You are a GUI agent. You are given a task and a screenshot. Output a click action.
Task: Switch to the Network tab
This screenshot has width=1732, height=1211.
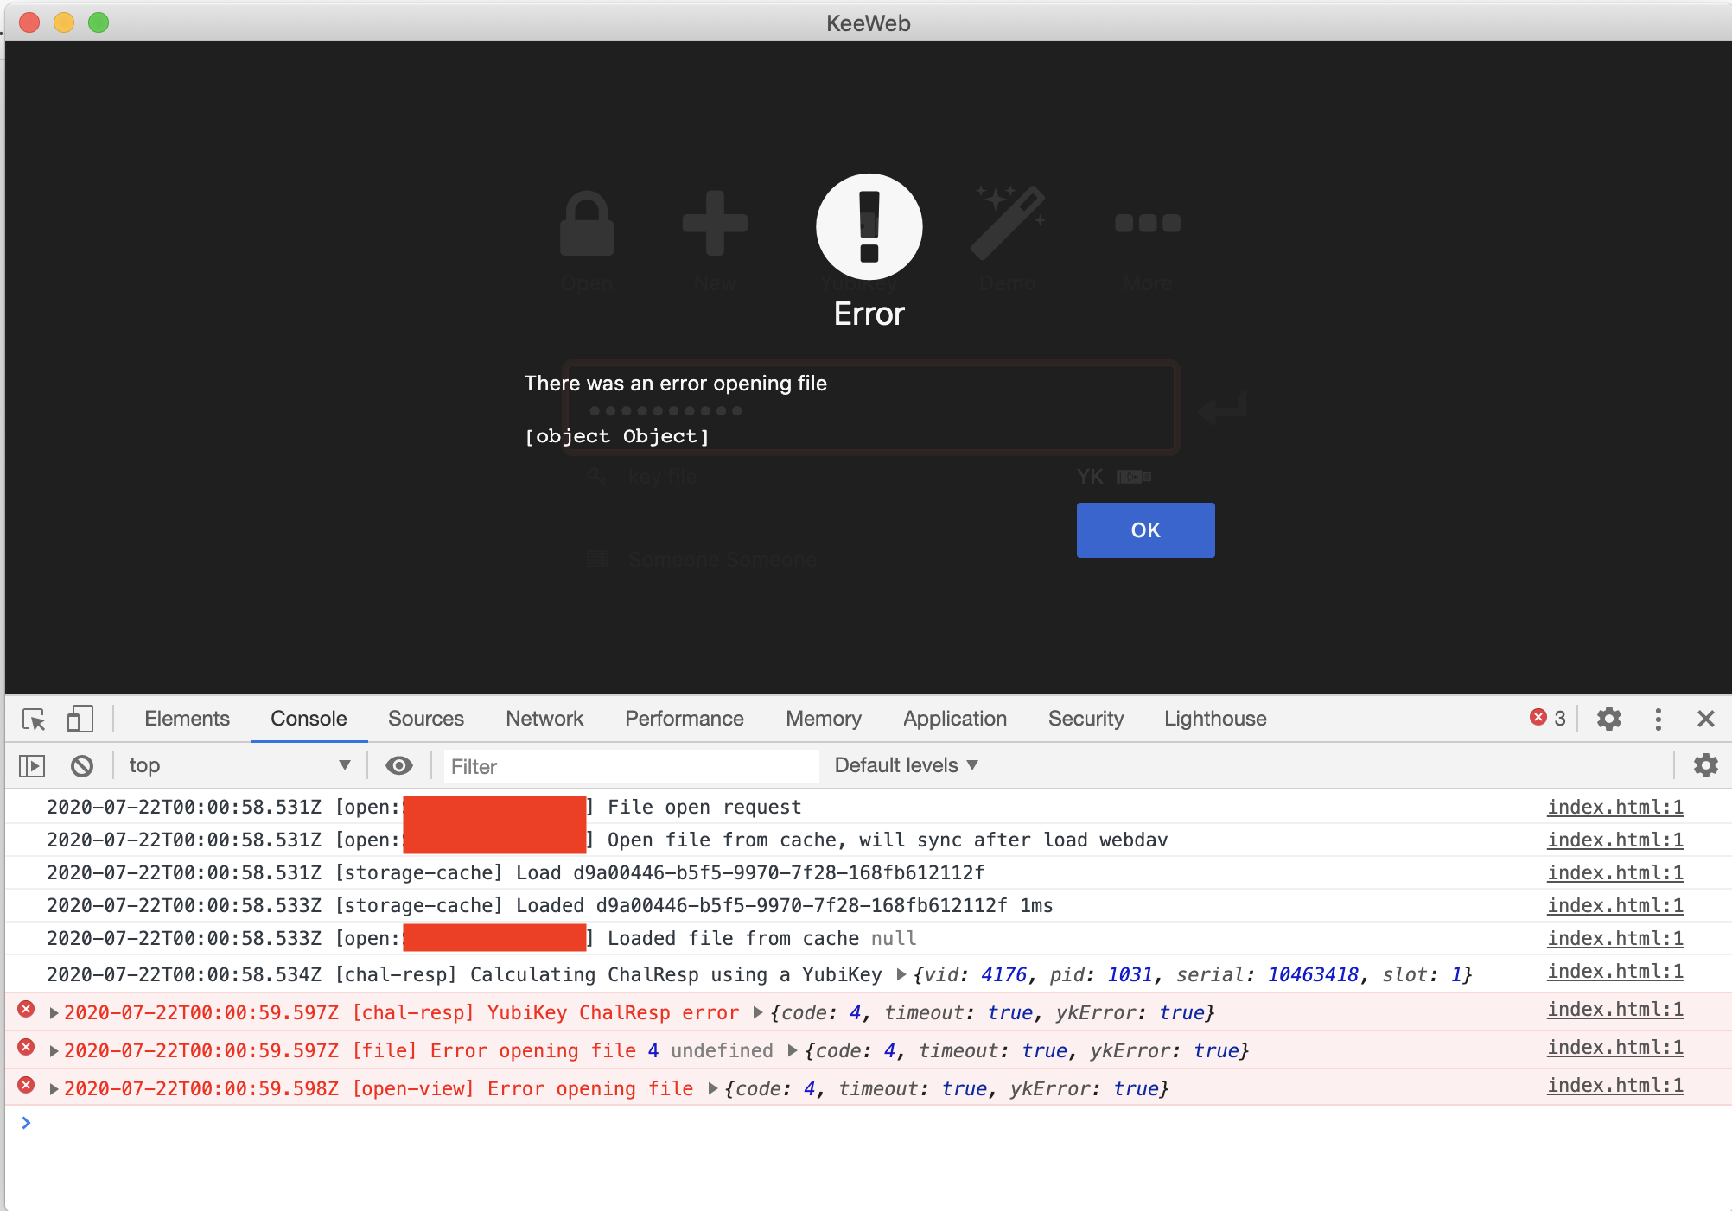544,718
